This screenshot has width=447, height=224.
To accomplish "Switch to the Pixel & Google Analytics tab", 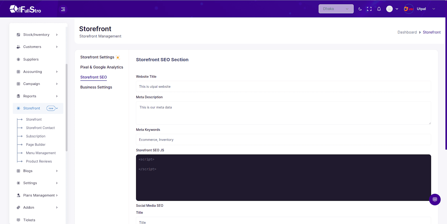I will [102, 67].
